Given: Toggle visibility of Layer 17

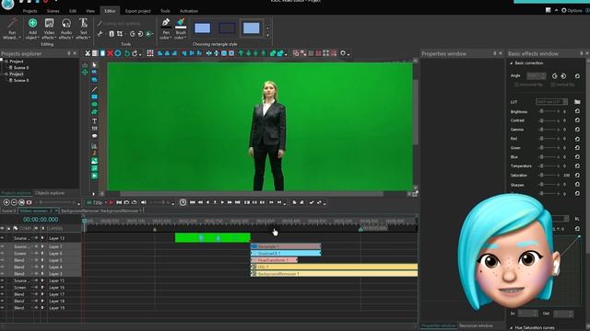Looking at the screenshot, I should (x=3, y=294).
